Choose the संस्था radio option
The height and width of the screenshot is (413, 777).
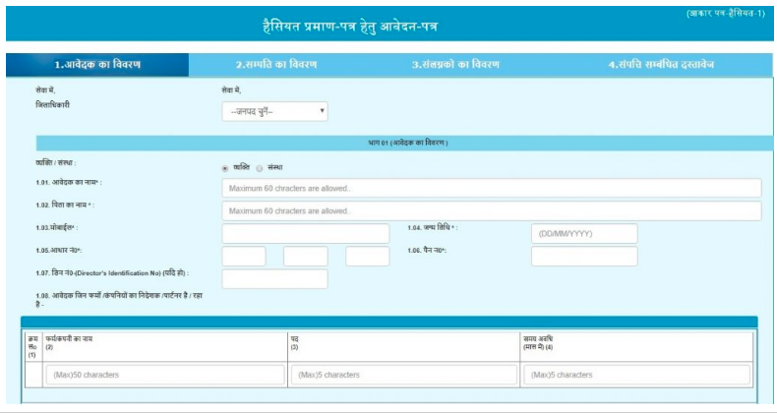tap(260, 168)
